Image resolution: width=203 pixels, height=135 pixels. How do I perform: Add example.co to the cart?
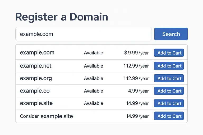click(169, 91)
